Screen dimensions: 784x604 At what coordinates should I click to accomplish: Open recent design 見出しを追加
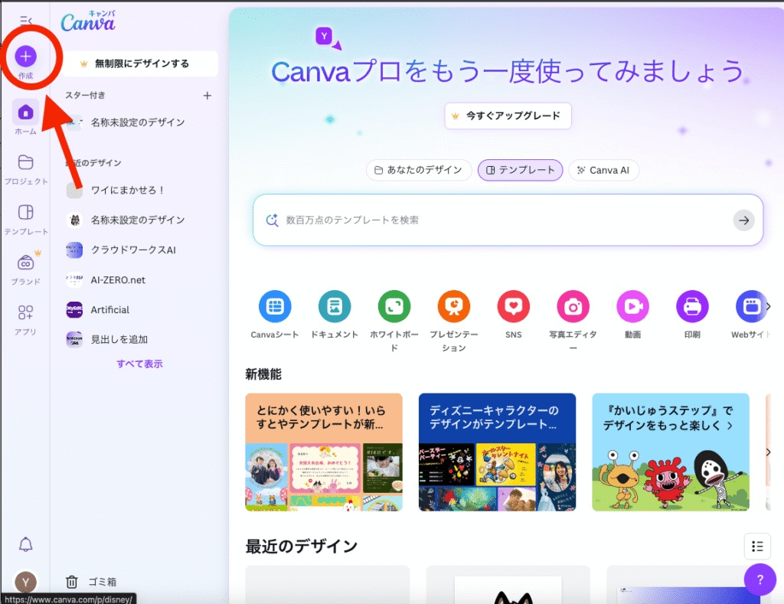click(x=107, y=339)
